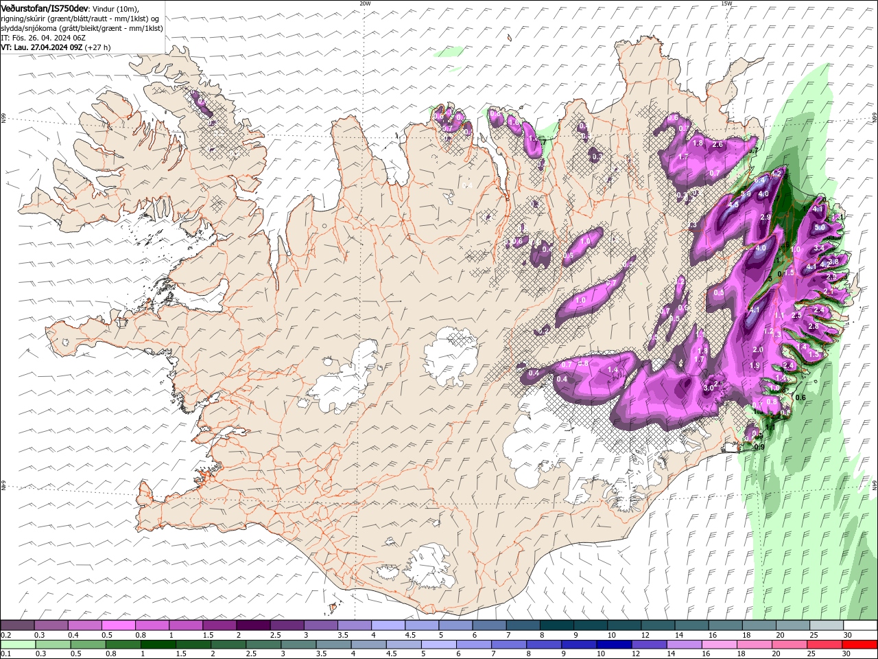Click the slydda/snjókoma legend description line
878x659 pixels.
(x=82, y=28)
